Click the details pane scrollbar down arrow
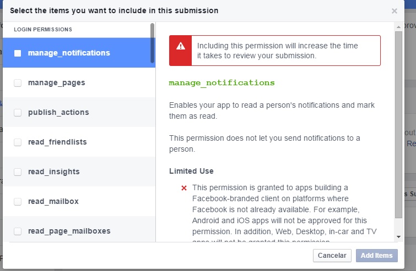The width and height of the screenshot is (416, 271). pyautogui.click(x=398, y=237)
